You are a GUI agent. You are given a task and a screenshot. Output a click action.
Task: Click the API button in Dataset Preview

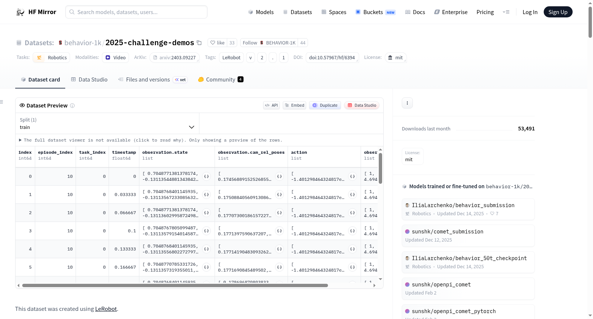click(x=271, y=105)
